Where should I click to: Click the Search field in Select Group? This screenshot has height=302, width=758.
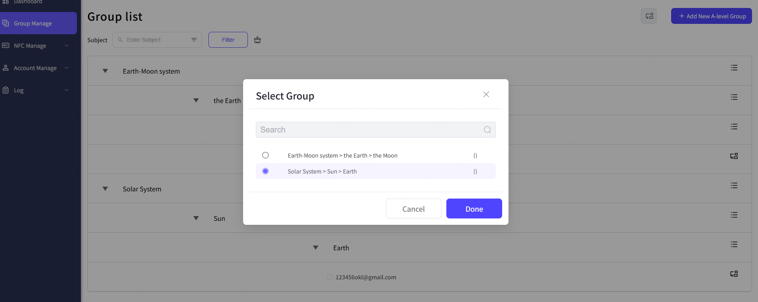point(369,130)
